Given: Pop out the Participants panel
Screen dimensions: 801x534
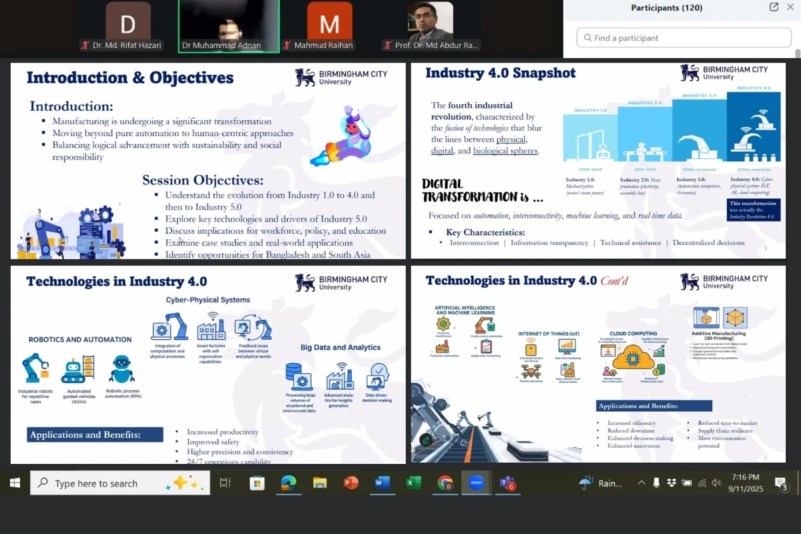Looking at the screenshot, I should 774,7.
